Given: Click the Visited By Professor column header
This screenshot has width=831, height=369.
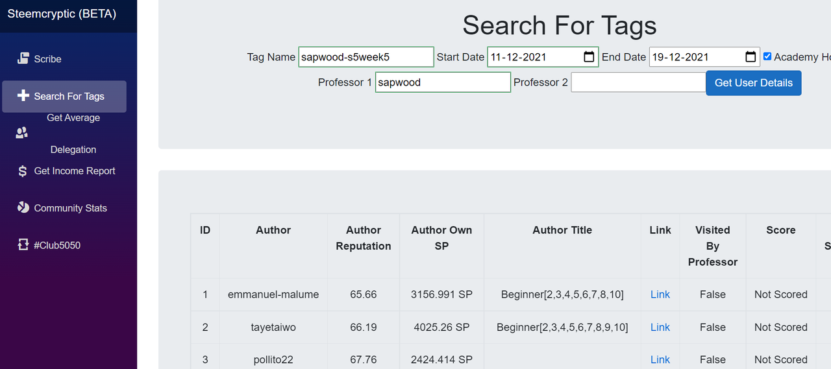Looking at the screenshot, I should pyautogui.click(x=713, y=246).
